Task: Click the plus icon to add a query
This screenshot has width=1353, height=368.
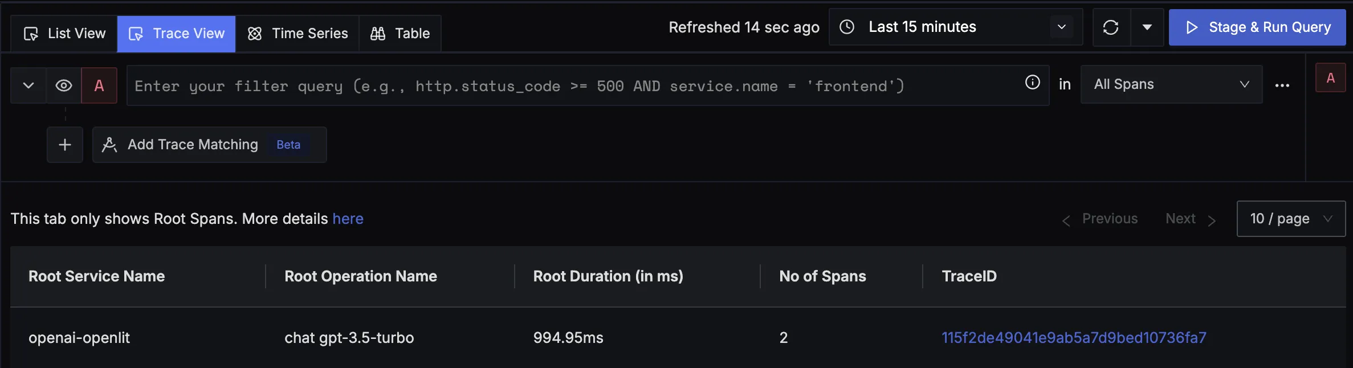Action: click(x=65, y=145)
